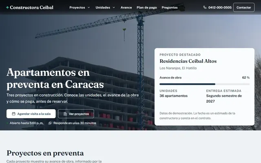The height and width of the screenshot is (163, 261).
Task: Click 'PROYECTO DESTACADO' label
Action: (180, 55)
